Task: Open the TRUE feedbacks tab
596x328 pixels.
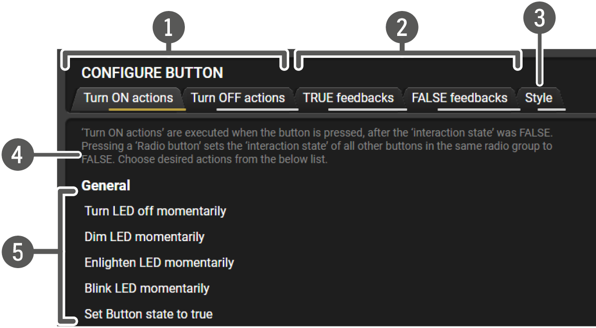Action: tap(348, 98)
